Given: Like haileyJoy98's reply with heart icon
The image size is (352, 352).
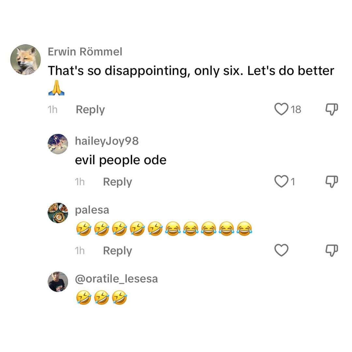Looking at the screenshot, I should (x=281, y=182).
